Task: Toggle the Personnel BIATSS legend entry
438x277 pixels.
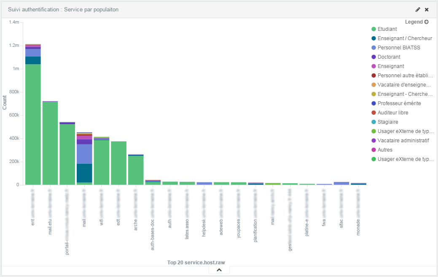Action: click(x=399, y=48)
